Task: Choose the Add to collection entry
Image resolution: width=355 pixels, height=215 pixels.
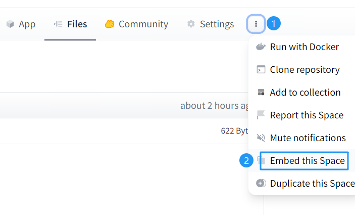Action: 305,93
